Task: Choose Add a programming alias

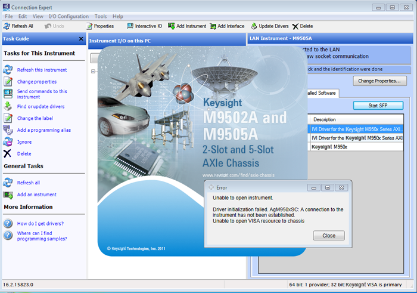Action: coord(44,130)
